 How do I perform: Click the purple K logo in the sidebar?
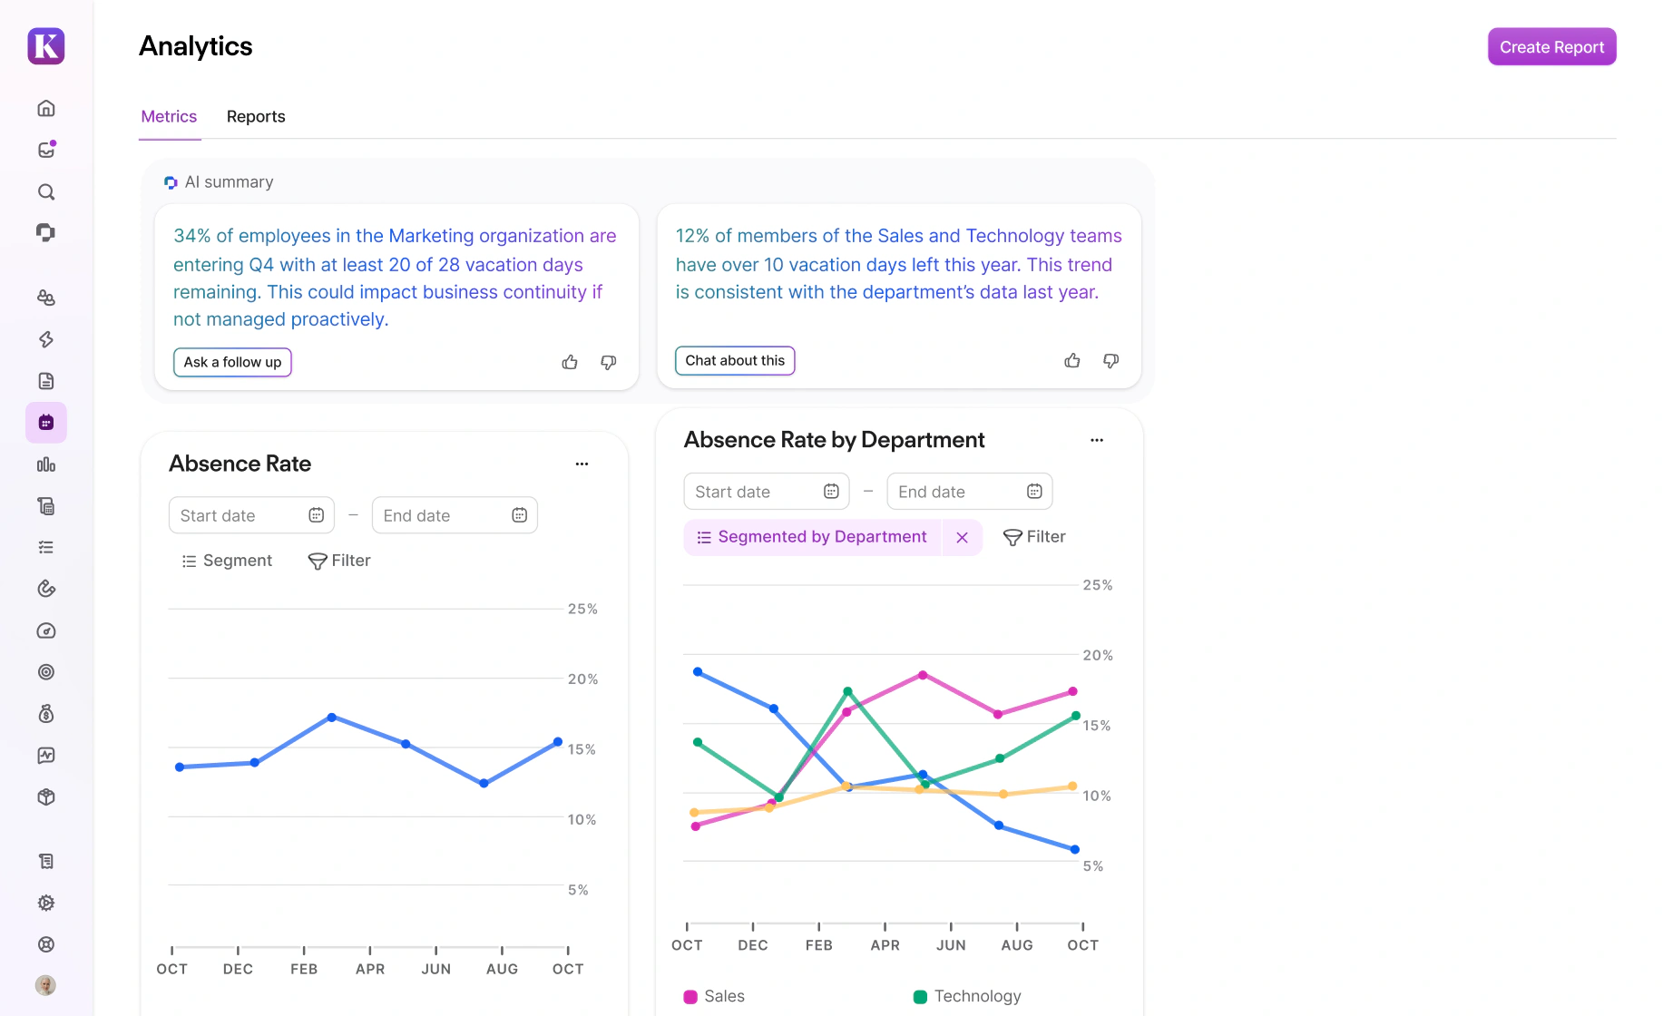click(x=46, y=46)
